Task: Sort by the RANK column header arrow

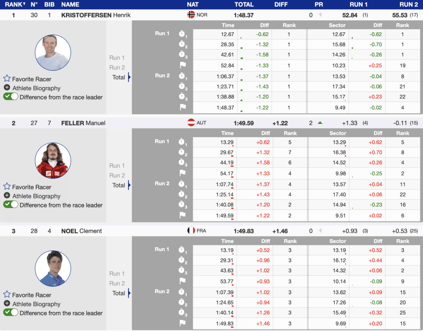Action: [24, 5]
